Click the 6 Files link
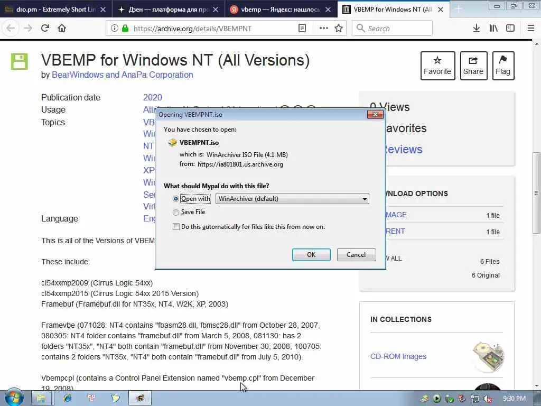 490,262
